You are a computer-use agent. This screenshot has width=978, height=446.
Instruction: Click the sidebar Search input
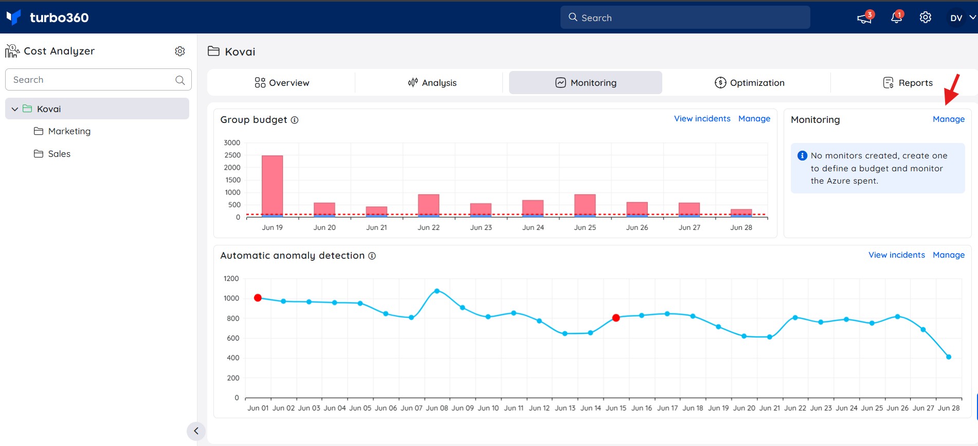tap(98, 80)
